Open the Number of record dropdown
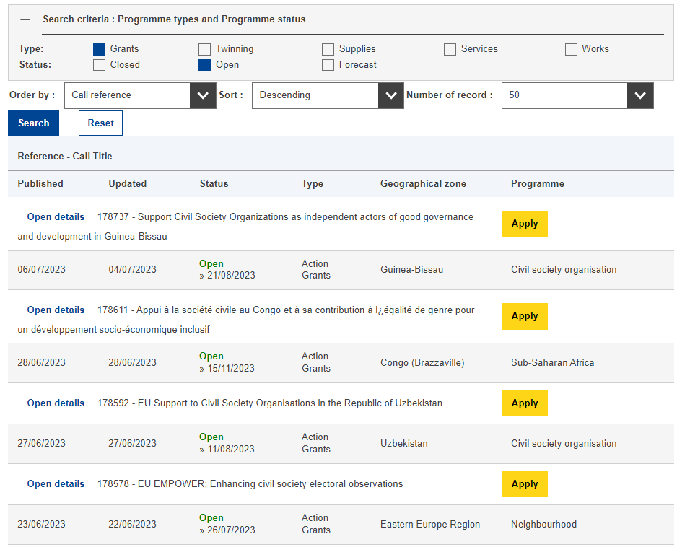The height and width of the screenshot is (547, 677). 577,95
